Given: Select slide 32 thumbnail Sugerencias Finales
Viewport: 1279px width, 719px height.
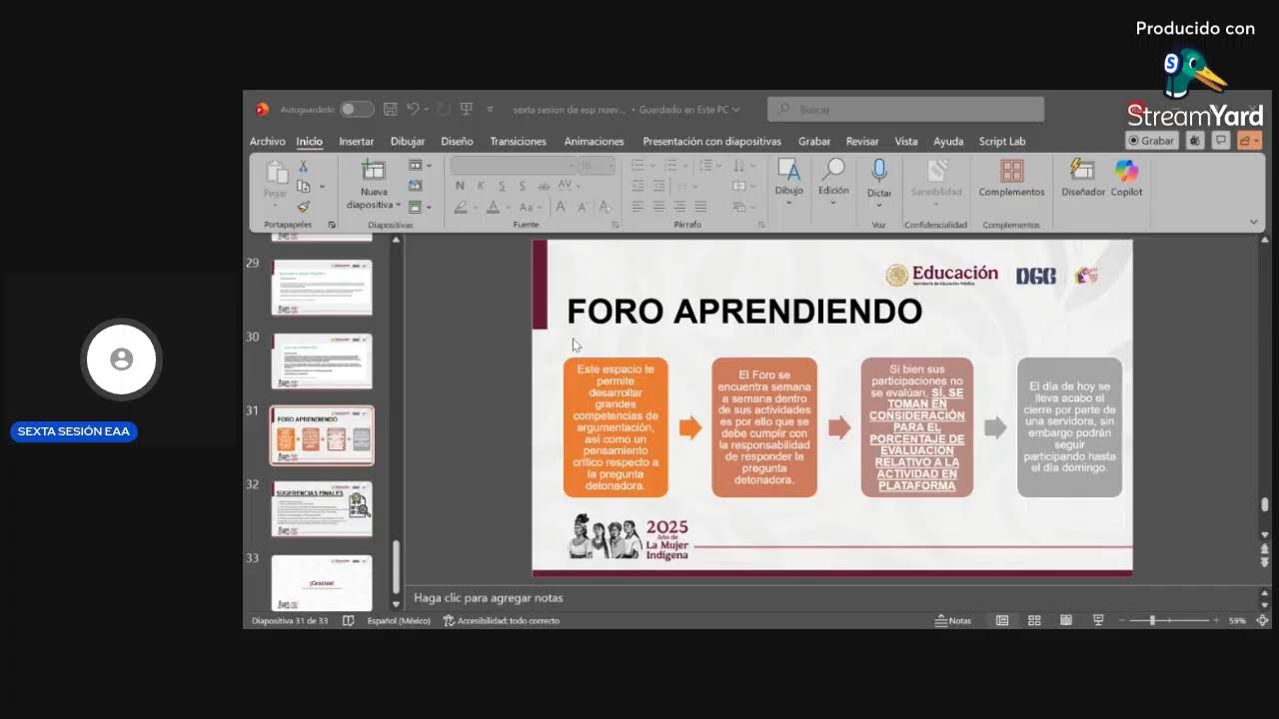Looking at the screenshot, I should coord(322,509).
